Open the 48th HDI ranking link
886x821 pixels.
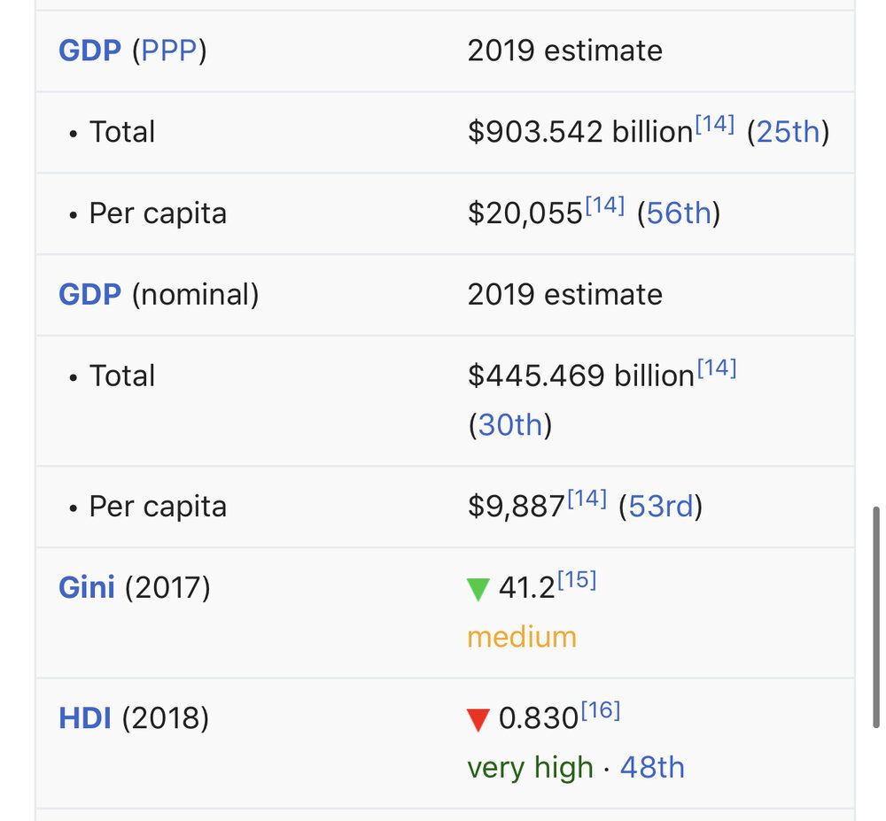click(x=652, y=768)
